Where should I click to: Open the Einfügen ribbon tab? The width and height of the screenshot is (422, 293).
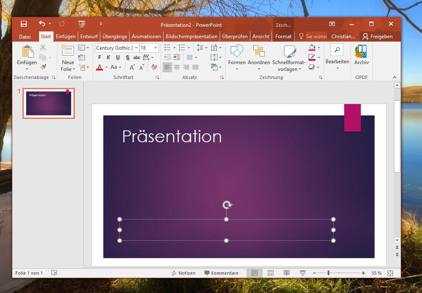point(65,37)
